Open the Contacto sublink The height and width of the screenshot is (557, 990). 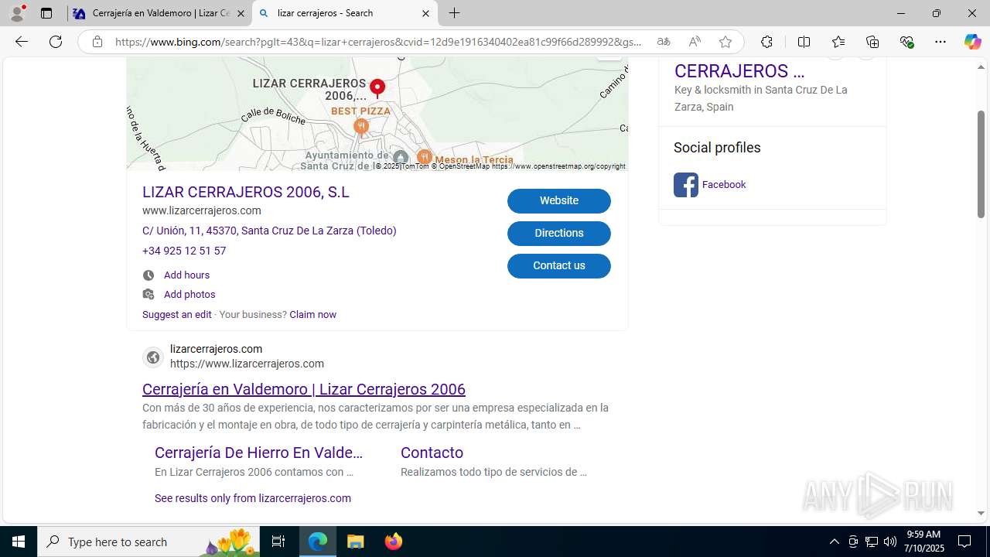[432, 453]
